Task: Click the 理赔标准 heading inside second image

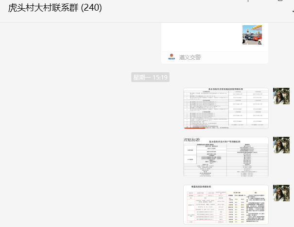Action: tap(192, 140)
